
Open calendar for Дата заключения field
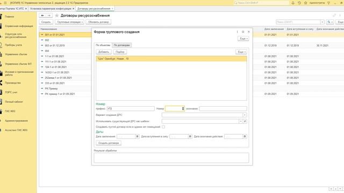[x=137, y=136]
